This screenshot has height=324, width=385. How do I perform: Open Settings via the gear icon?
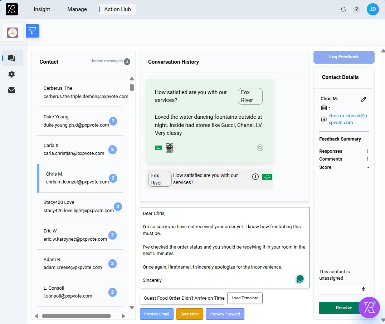pos(11,74)
